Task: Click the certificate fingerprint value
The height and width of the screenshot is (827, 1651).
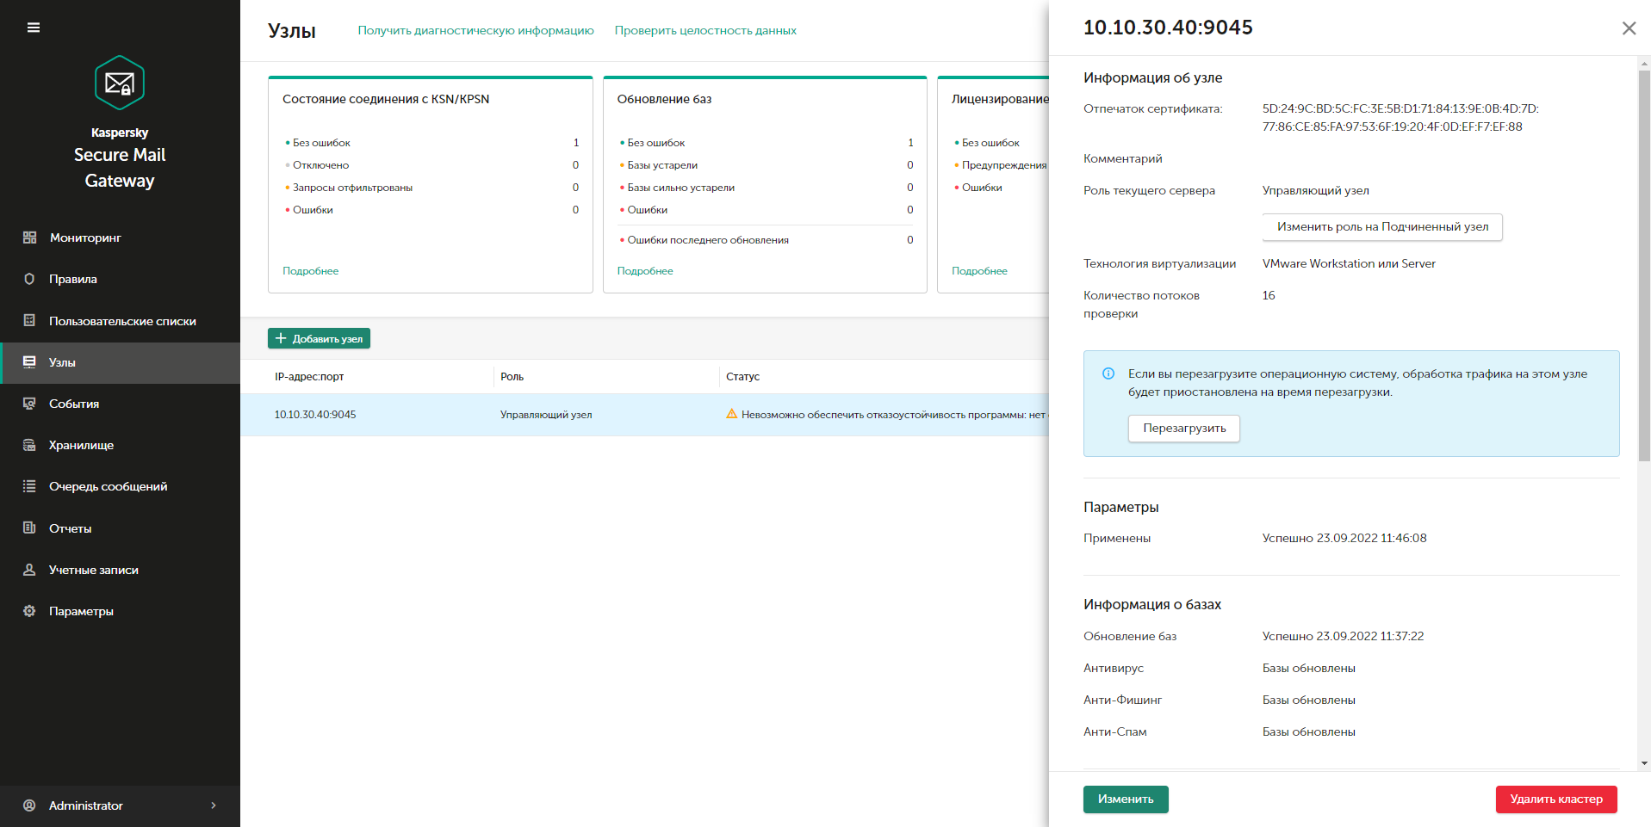Action: pyautogui.click(x=1400, y=118)
